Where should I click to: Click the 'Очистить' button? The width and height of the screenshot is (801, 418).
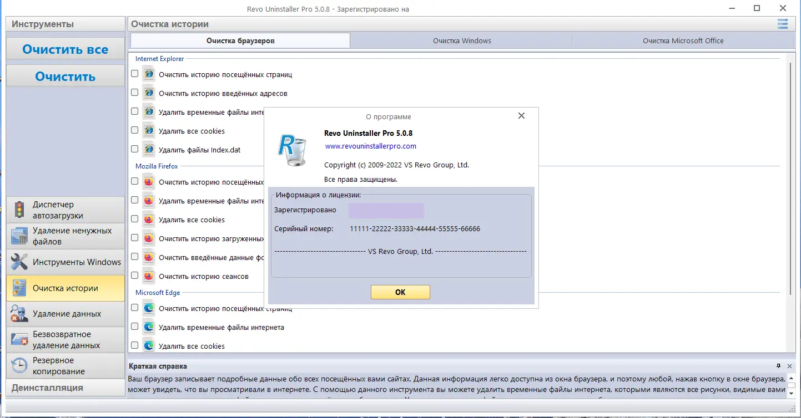point(66,77)
